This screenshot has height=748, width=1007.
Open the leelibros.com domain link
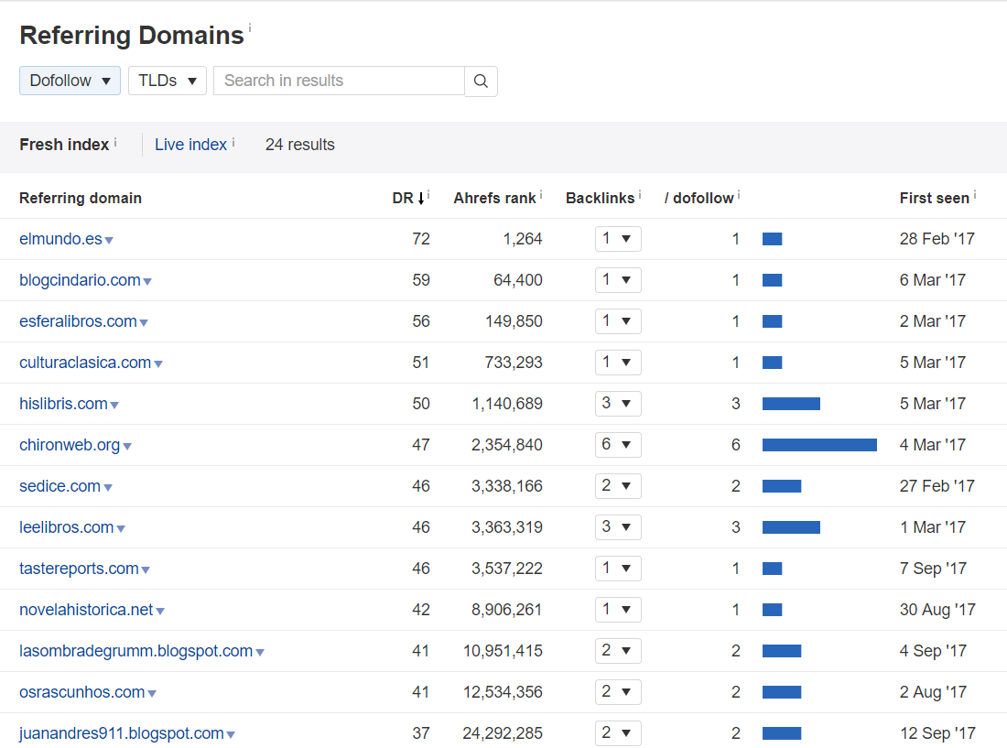[x=66, y=526]
